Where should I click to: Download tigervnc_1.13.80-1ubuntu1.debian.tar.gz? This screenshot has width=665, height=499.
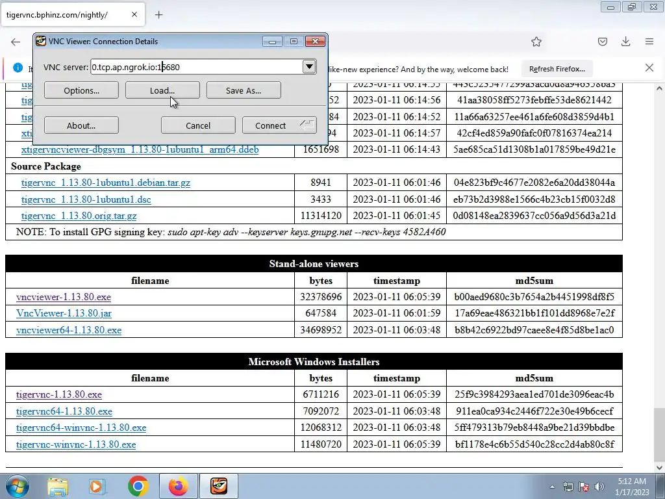106,183
